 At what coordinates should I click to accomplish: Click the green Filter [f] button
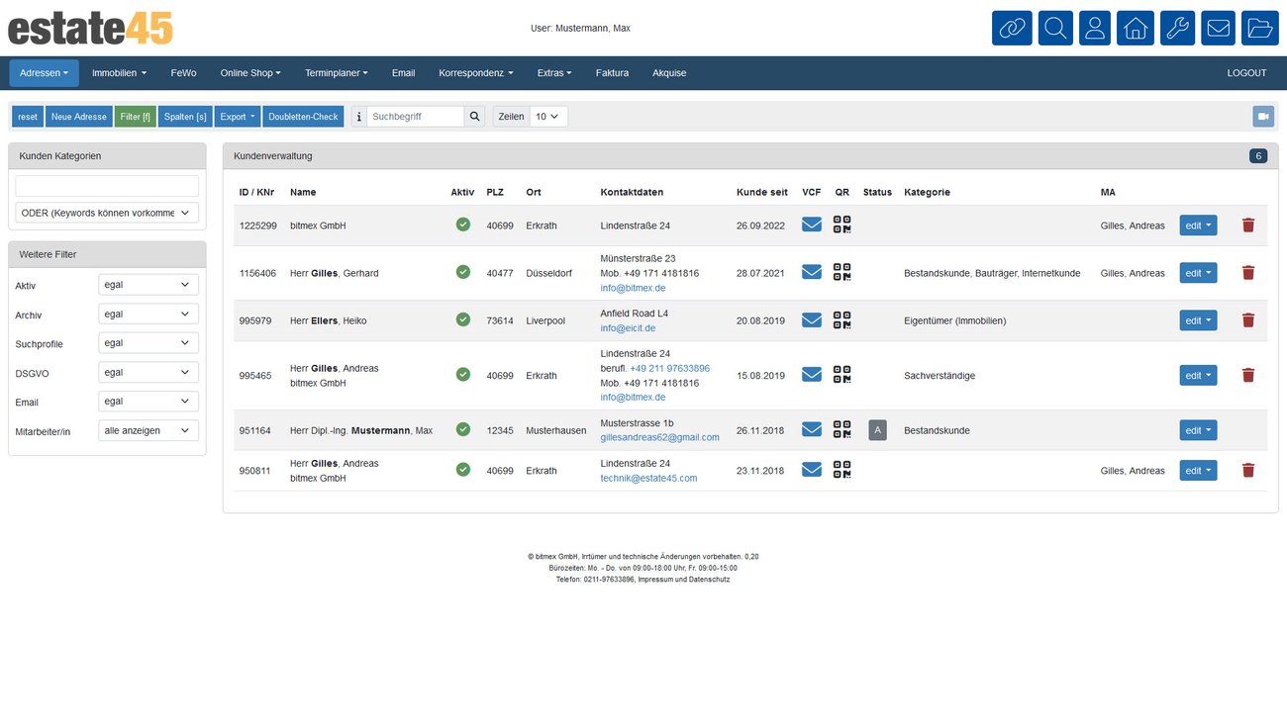click(136, 117)
